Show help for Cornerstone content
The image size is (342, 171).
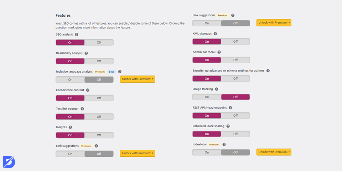pyautogui.click(x=88, y=90)
